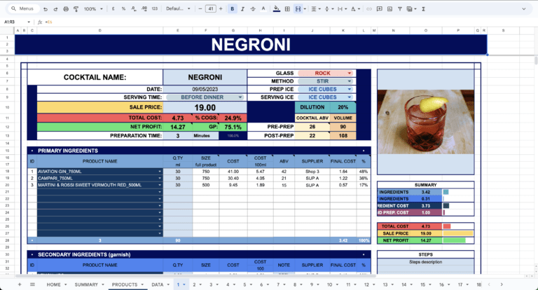
Task: Click the Redo arrow in the toolbar
Action: coord(55,9)
